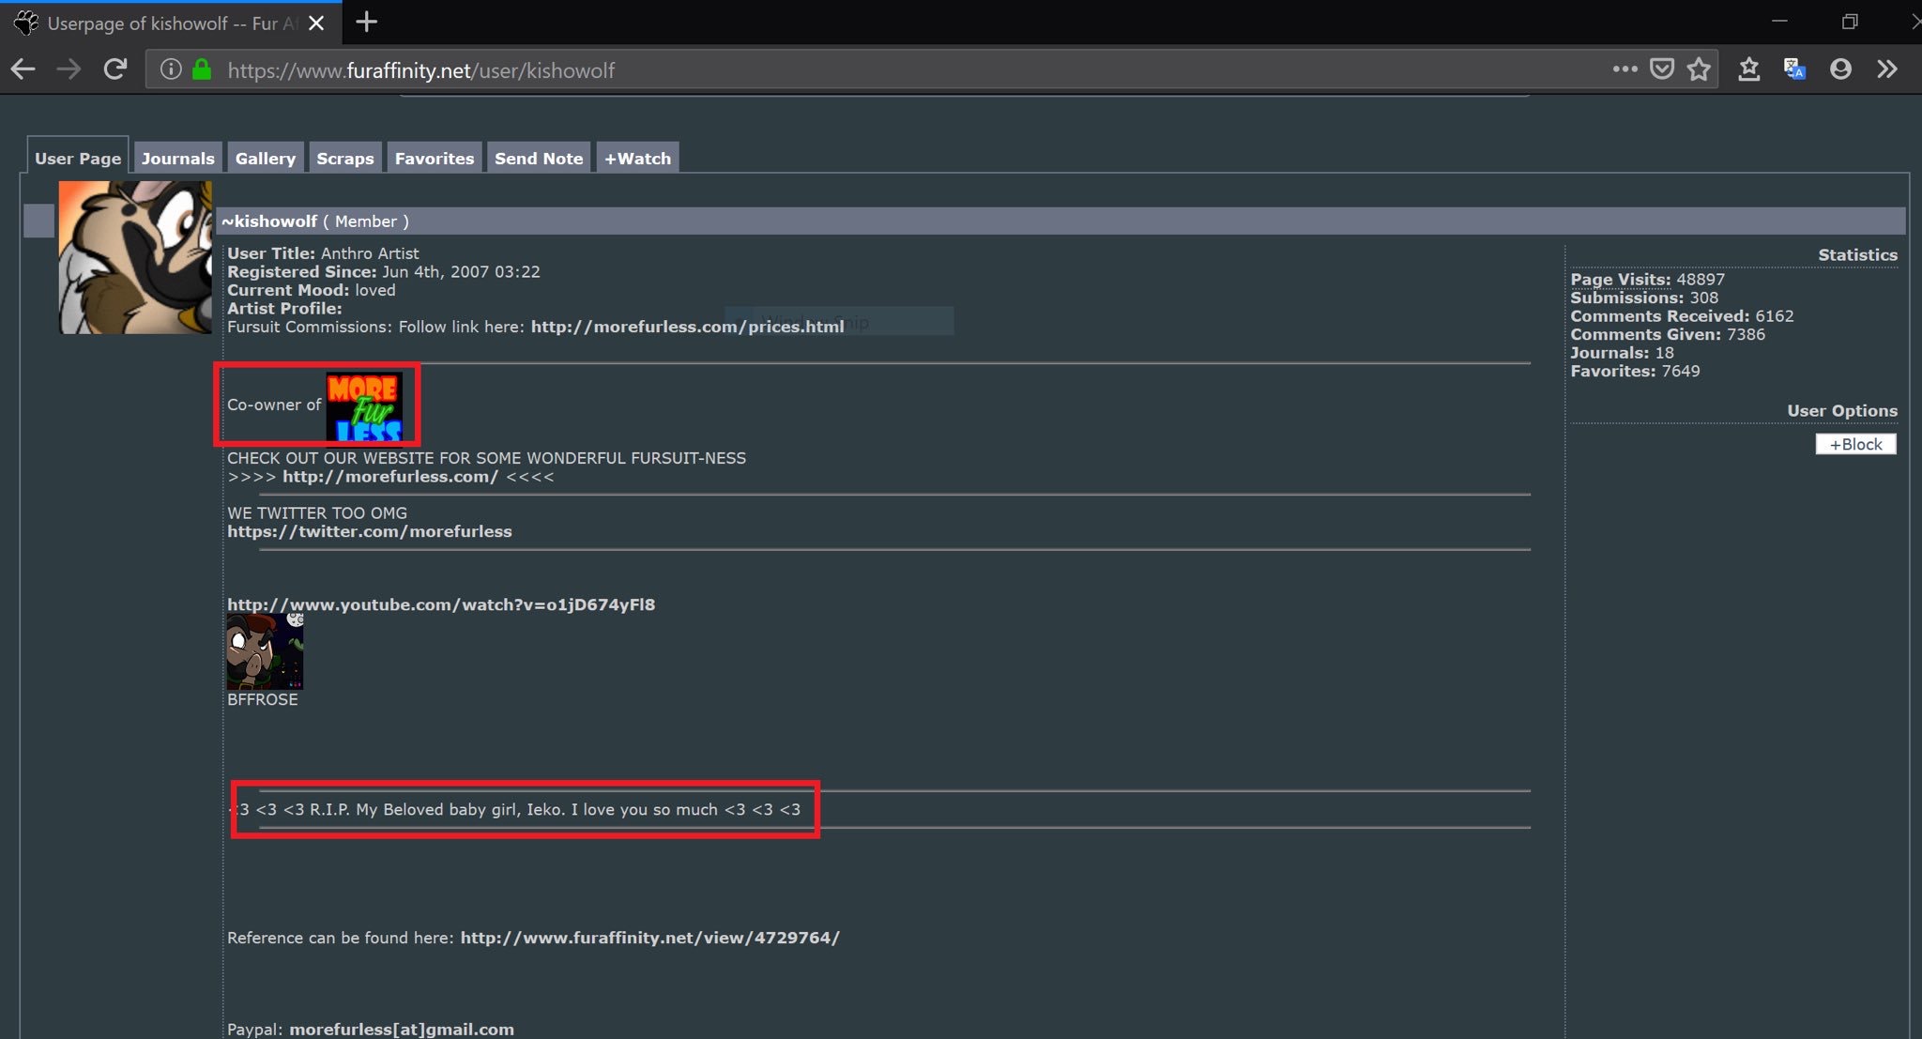Click the User Title Anthro Artist text
The width and height of the screenshot is (1922, 1039).
tap(323, 253)
